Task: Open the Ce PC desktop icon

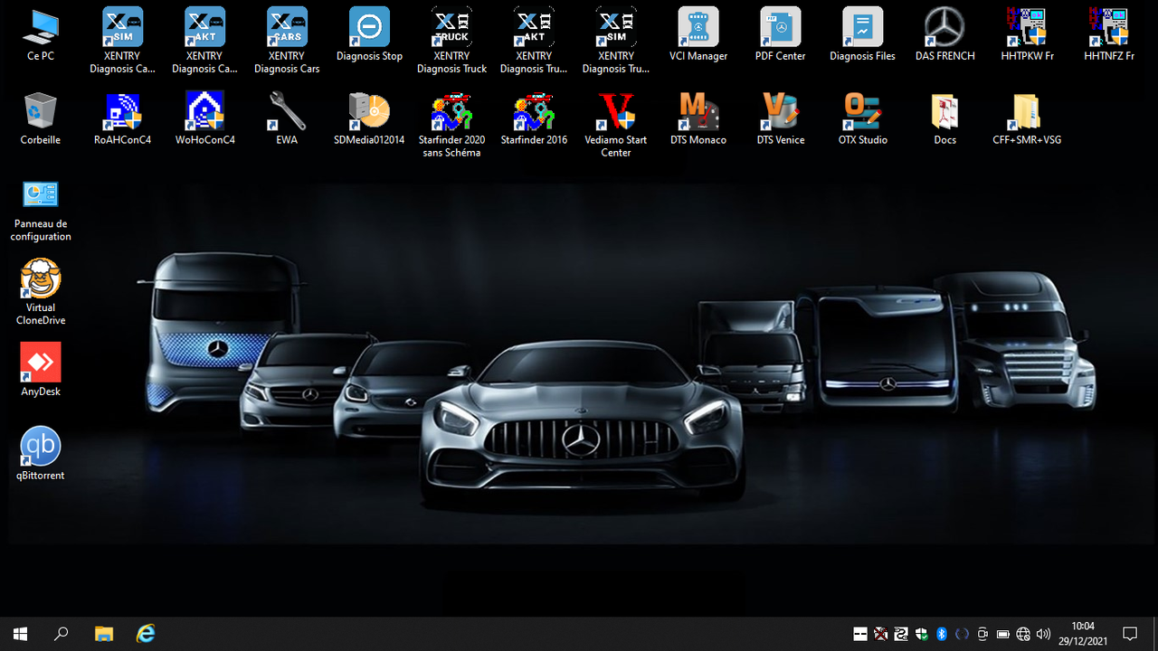Action: click(41, 35)
